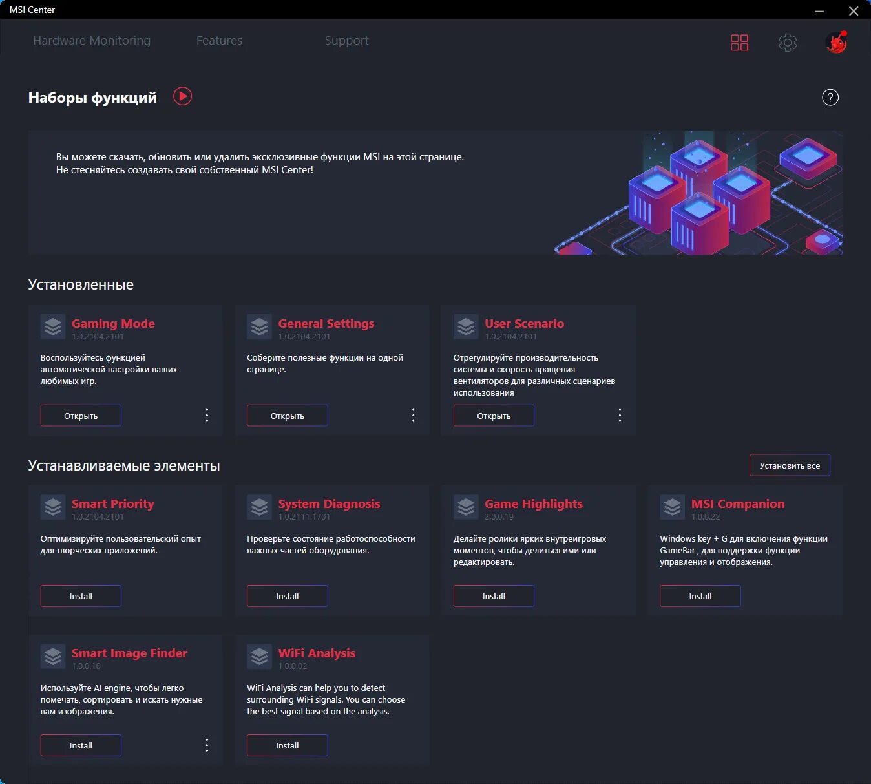Click the Наборы функций heading
The height and width of the screenshot is (784, 871).
coord(92,98)
